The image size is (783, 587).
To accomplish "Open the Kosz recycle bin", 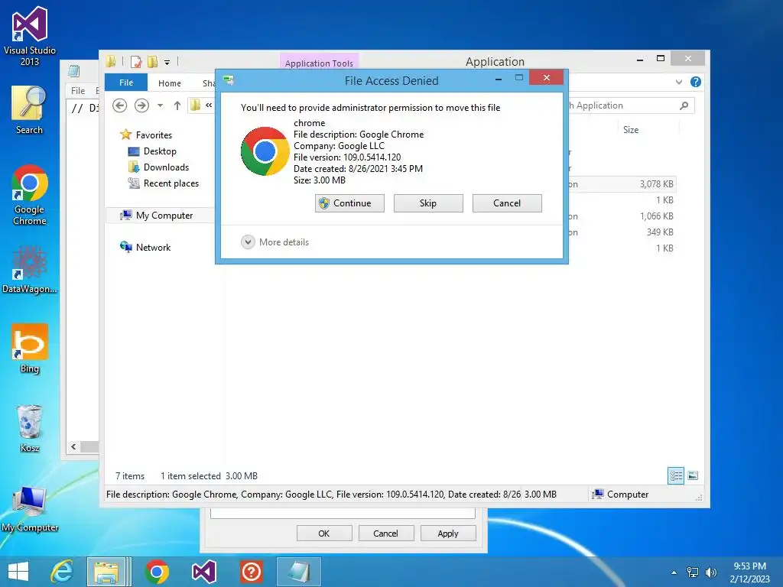I will pos(30,428).
